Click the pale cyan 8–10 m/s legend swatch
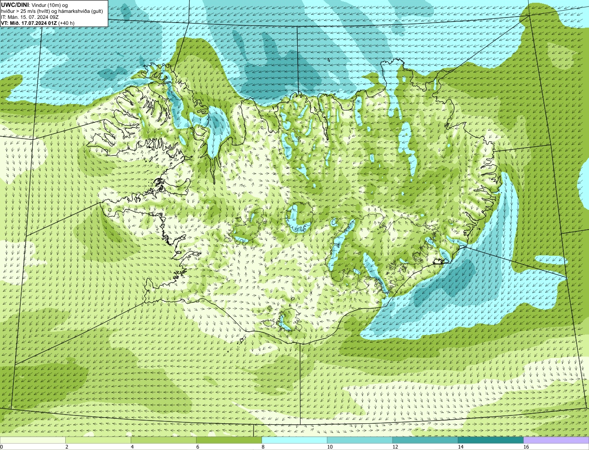 coord(294,440)
